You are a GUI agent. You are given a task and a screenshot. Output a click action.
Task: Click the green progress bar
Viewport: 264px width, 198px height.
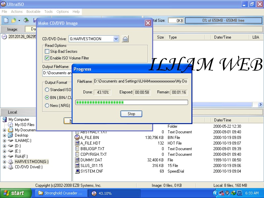pos(132,102)
